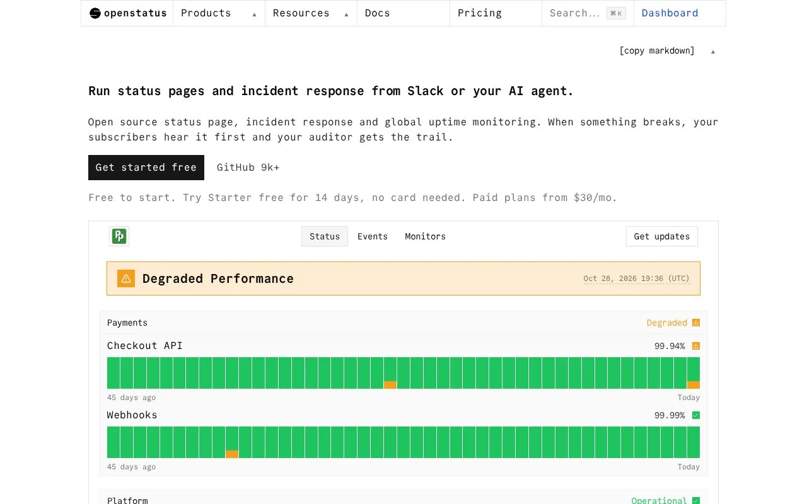Click the Payments group label

(x=127, y=323)
